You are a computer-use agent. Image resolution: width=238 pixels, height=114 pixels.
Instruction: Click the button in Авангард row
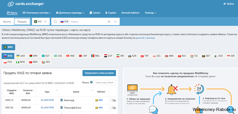[x=113, y=100]
